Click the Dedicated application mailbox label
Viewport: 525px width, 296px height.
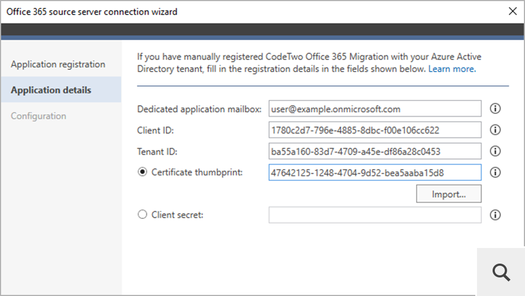[199, 109]
